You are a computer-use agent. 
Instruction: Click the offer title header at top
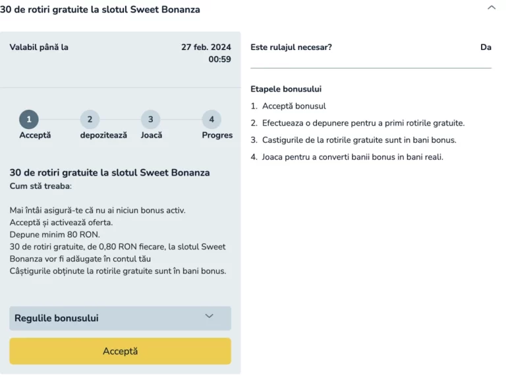100,9
